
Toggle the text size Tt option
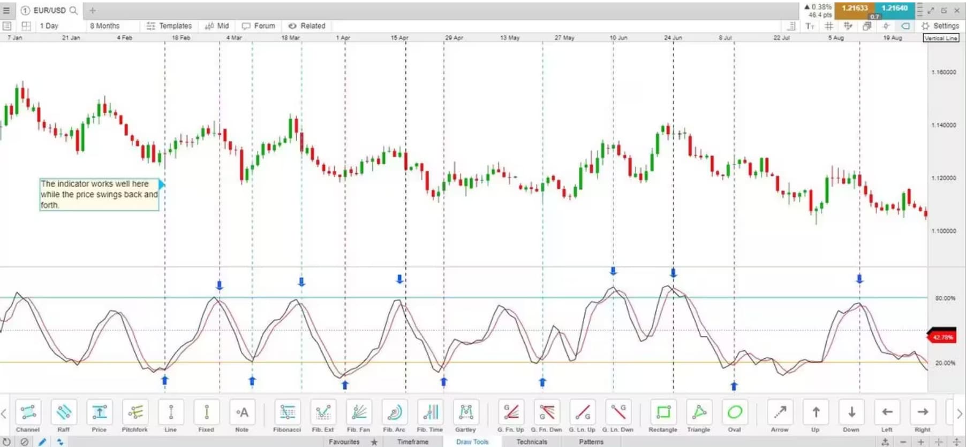tap(810, 26)
